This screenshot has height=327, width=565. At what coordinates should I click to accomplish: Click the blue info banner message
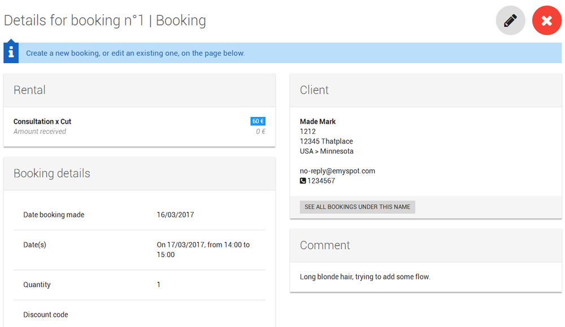tap(135, 53)
